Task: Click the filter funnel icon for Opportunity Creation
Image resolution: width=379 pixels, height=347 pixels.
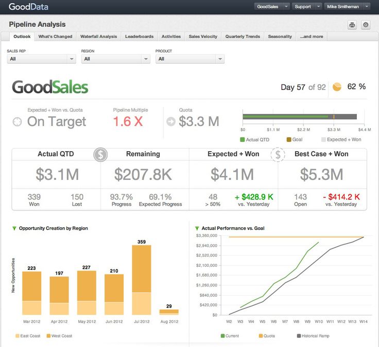Action: [x=14, y=228]
